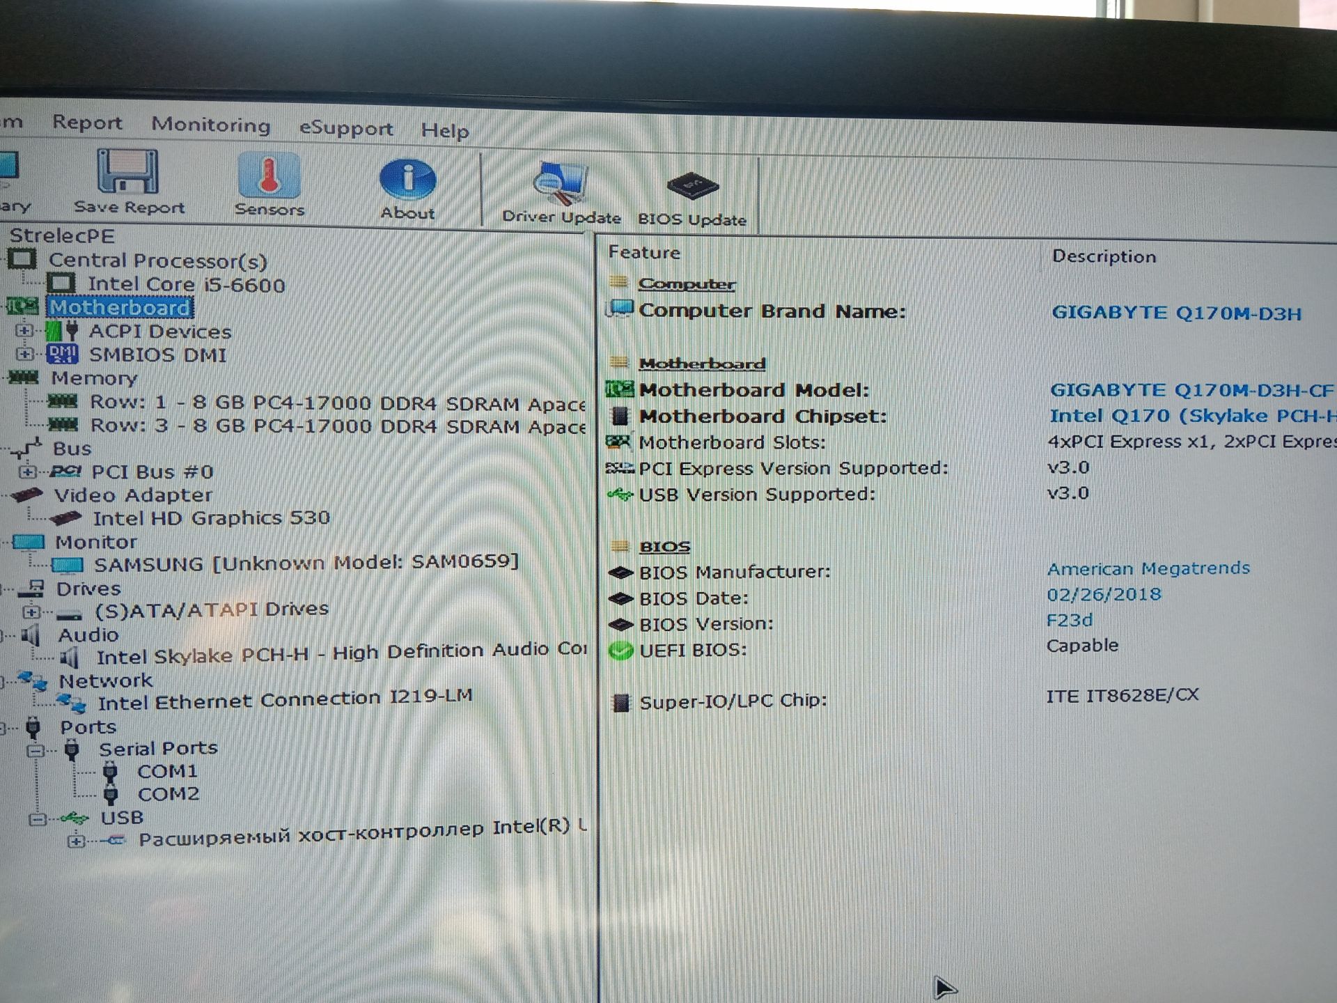Select Intel HD Graphics 530 item

click(211, 518)
